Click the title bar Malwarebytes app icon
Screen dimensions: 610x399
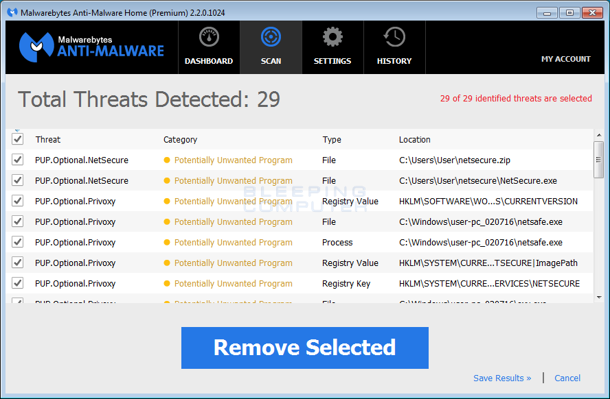pyautogui.click(x=12, y=13)
